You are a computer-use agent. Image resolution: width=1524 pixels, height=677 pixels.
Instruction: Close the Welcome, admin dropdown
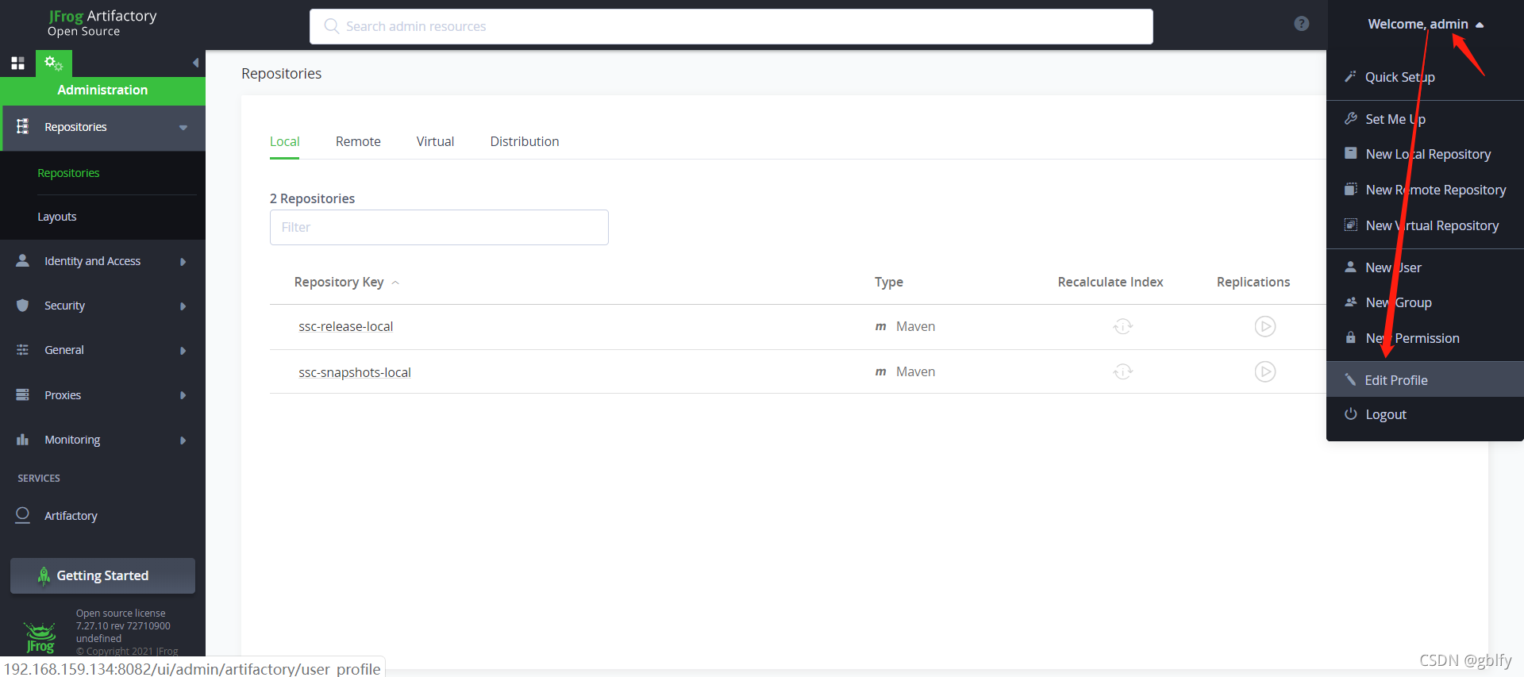[1426, 24]
